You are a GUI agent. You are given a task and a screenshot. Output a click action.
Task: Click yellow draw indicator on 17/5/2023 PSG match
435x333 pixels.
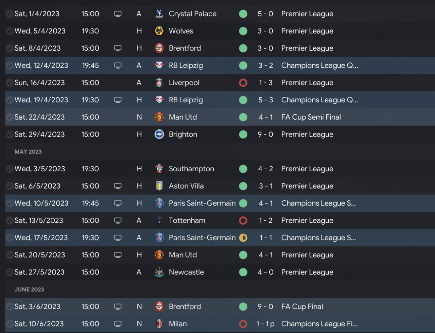pos(243,238)
